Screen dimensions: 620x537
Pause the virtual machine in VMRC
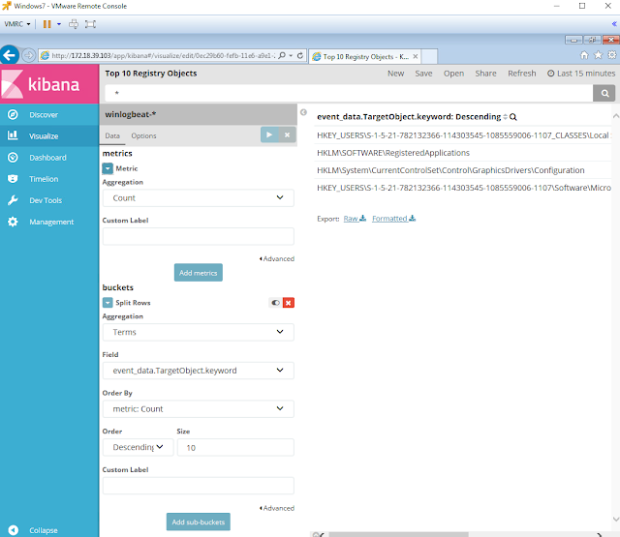[x=46, y=24]
